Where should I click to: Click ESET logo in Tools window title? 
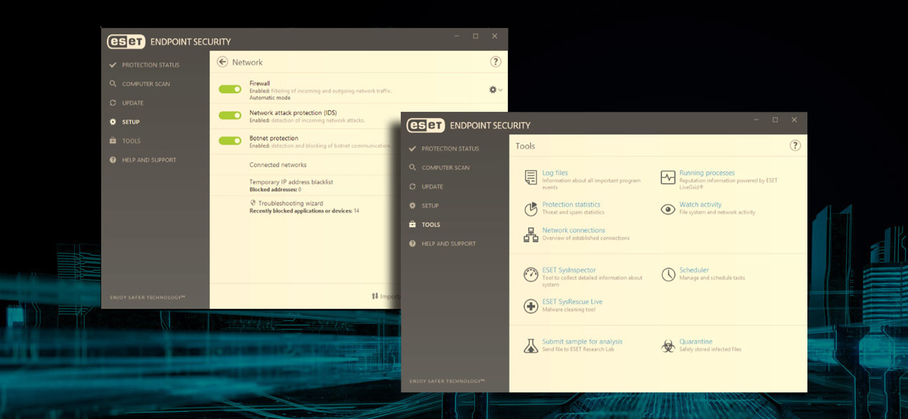(425, 125)
